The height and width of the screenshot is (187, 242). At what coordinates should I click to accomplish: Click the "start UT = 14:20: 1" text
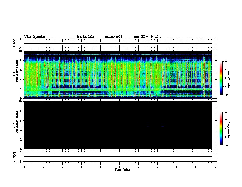[148, 37]
